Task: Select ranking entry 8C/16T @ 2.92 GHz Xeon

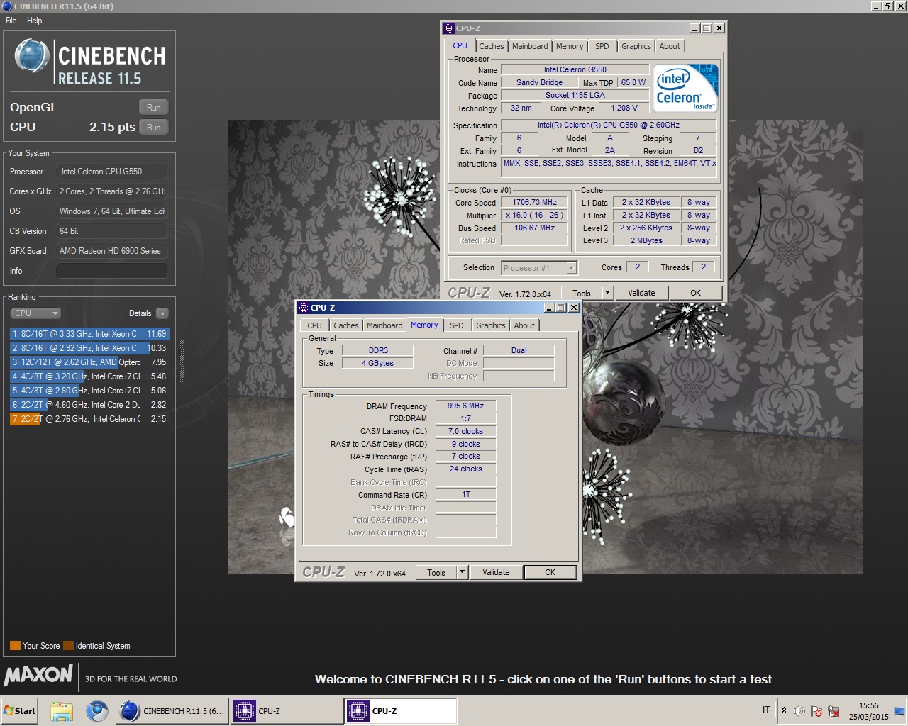Action: coord(89,348)
